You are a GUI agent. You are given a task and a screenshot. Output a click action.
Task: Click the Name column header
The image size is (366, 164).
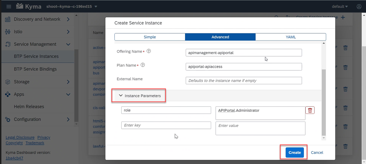[98, 32]
